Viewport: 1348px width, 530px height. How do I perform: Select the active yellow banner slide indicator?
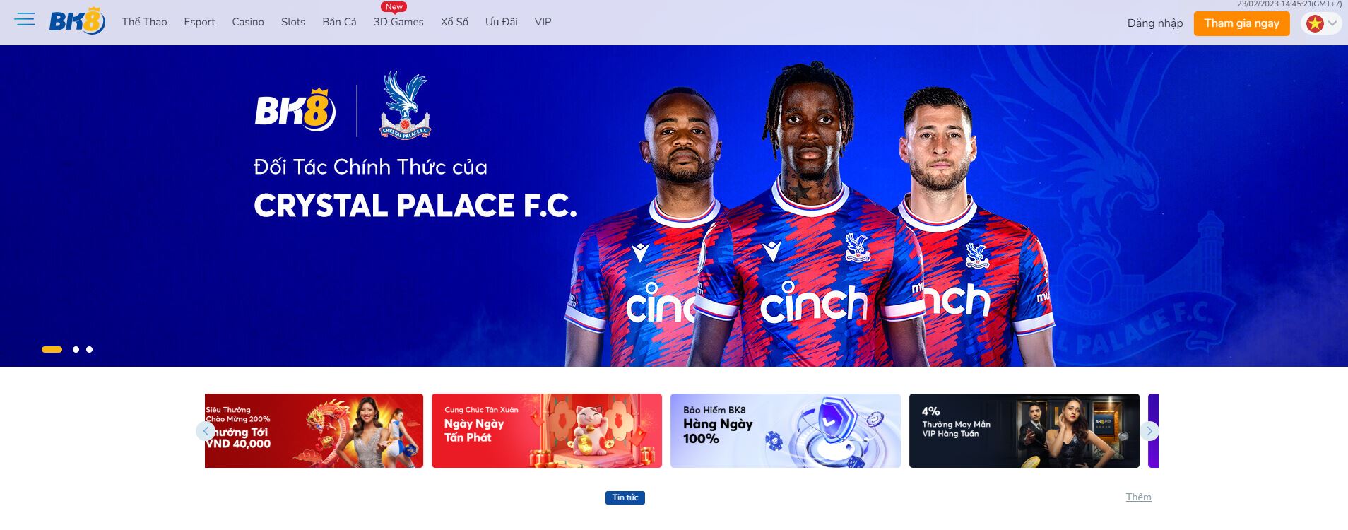[52, 349]
